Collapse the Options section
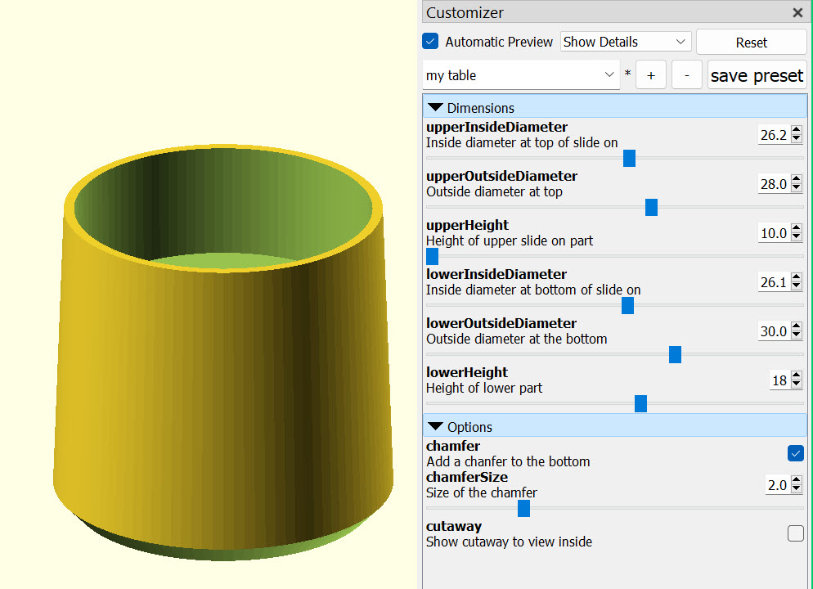The image size is (813, 589). click(435, 426)
